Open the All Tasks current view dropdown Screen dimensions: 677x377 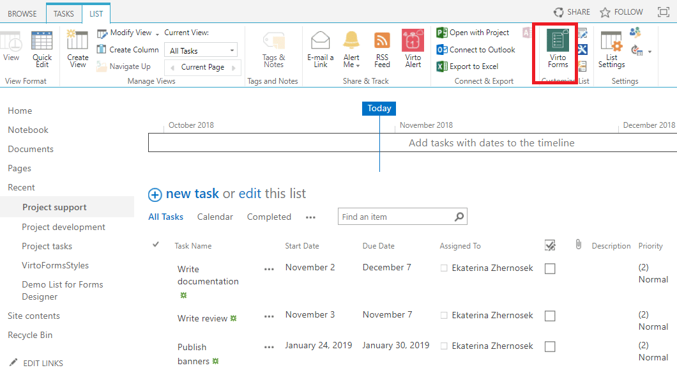click(x=201, y=49)
